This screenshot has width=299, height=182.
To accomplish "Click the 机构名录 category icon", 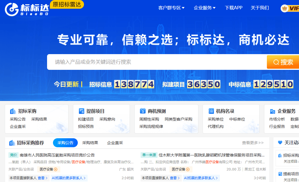I will pos(211,111).
